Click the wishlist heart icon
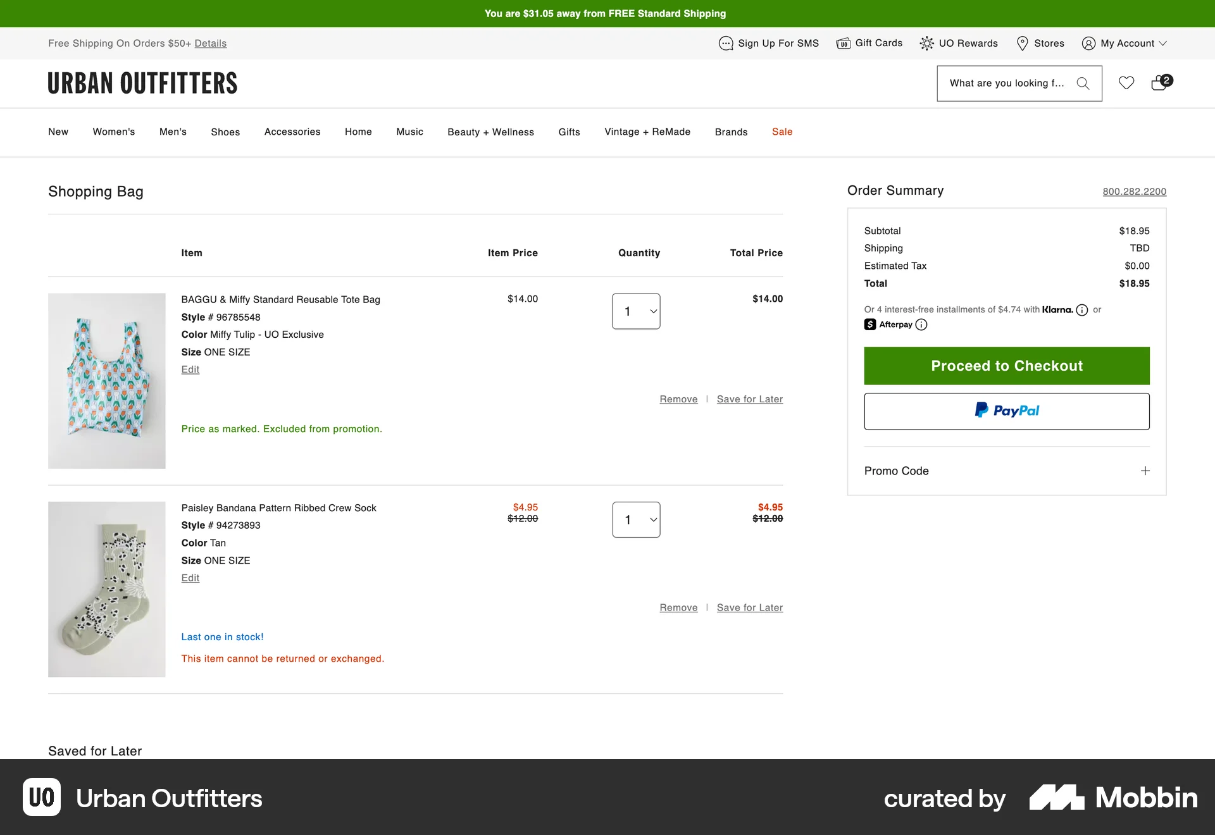 click(1126, 83)
